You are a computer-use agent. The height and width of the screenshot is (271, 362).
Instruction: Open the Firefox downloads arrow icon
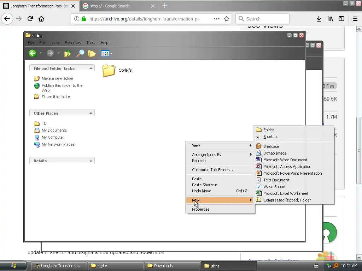(x=319, y=19)
